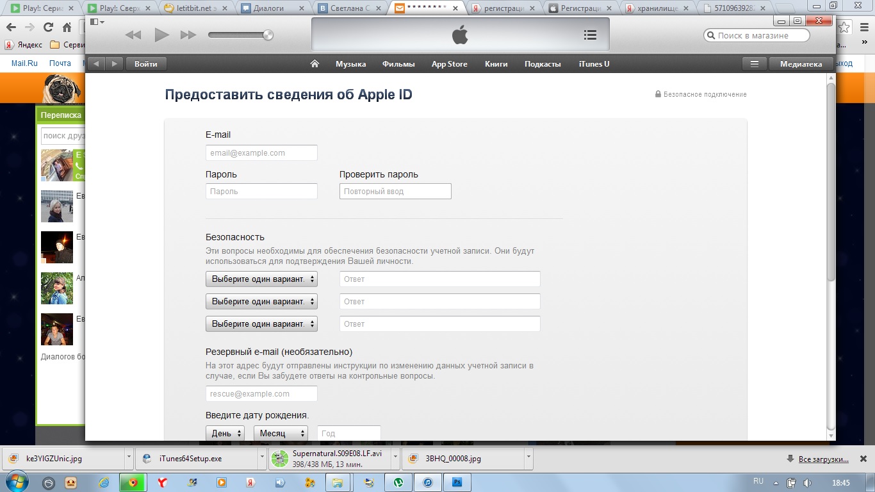This screenshot has width=875, height=492.
Task: Go forward with iTunes Store forward arrow
Action: click(114, 63)
